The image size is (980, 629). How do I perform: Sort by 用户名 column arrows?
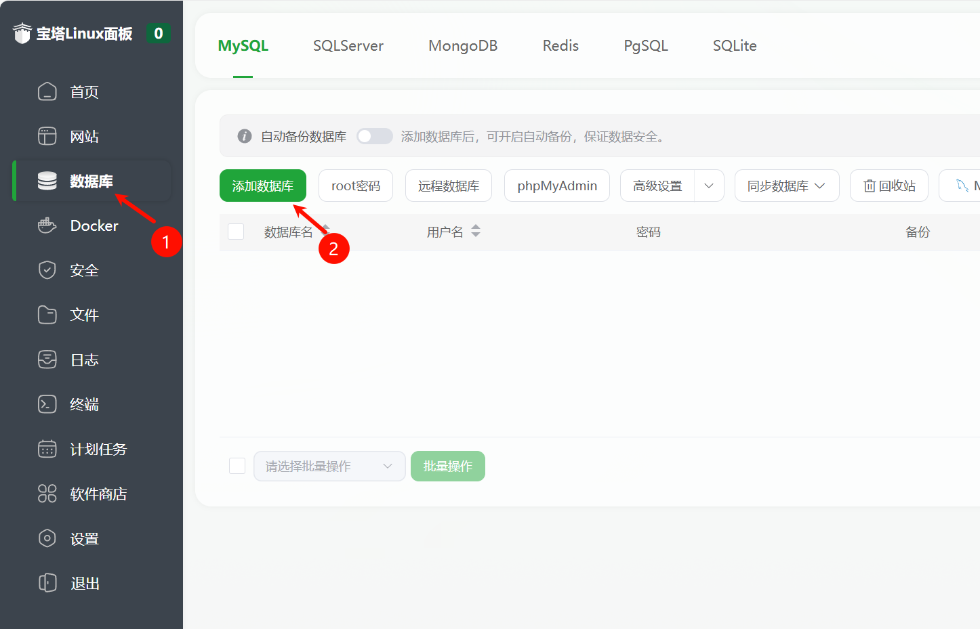coord(476,231)
